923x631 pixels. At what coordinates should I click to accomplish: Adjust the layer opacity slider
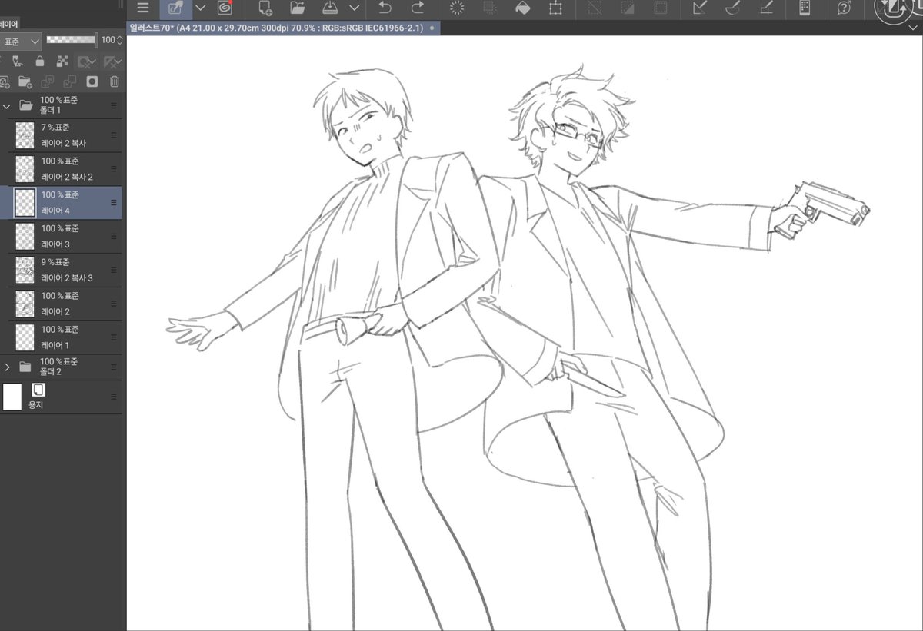71,40
